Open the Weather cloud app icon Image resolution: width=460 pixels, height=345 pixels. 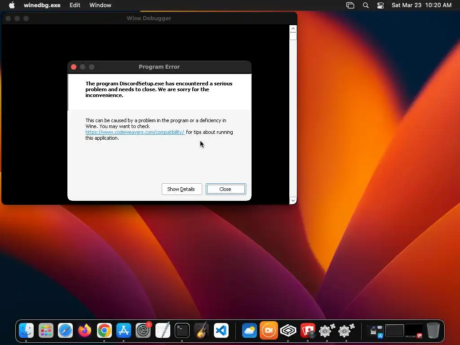click(249, 331)
